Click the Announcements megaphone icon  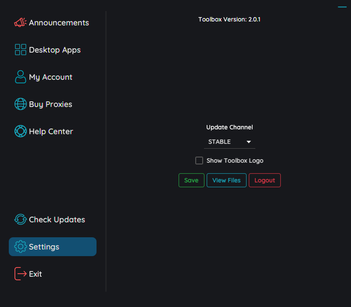click(20, 23)
